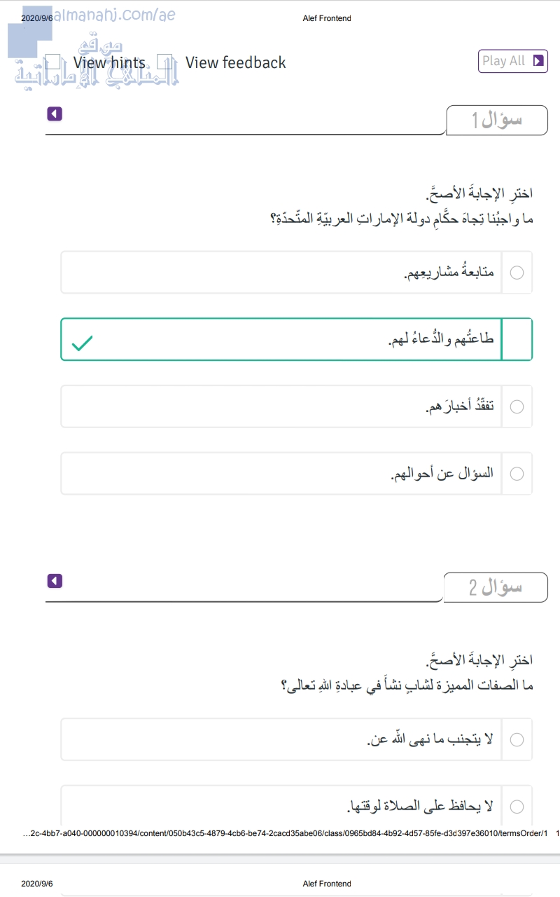Open the سؤال 1 tab
This screenshot has height=897, width=560.
click(497, 120)
